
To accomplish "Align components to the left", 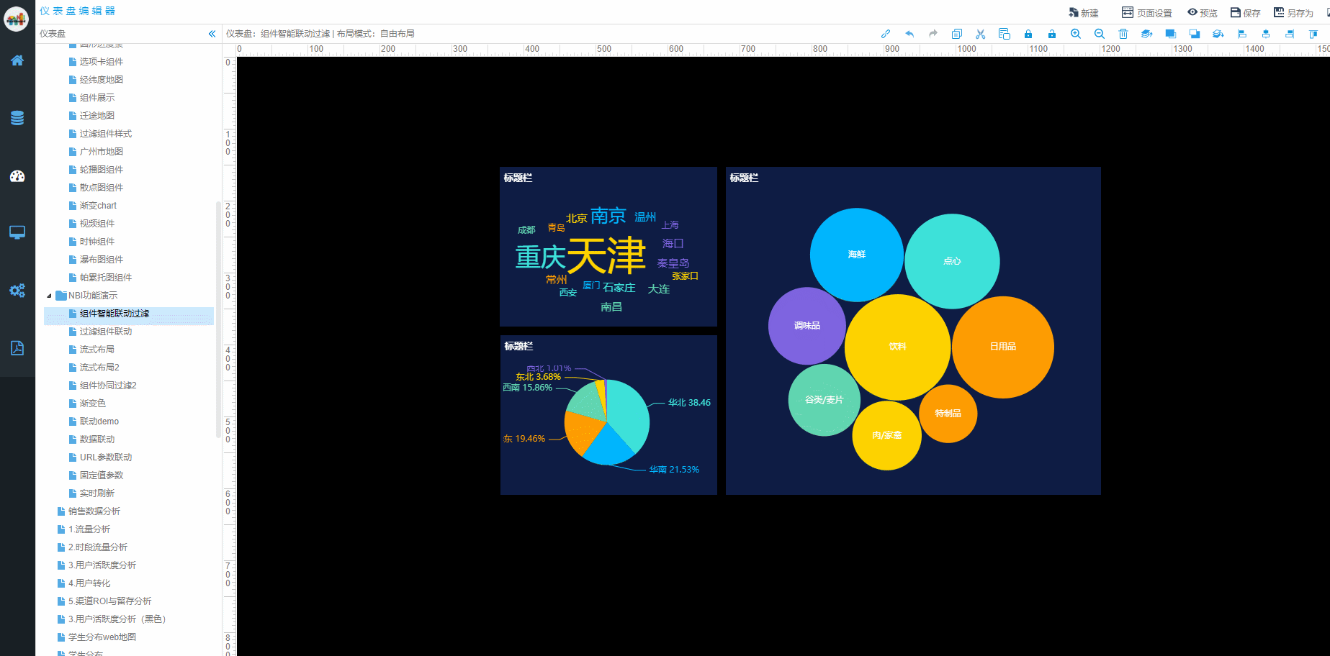I will tap(1242, 34).
